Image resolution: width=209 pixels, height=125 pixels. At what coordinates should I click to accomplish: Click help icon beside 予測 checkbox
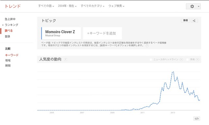point(198,60)
